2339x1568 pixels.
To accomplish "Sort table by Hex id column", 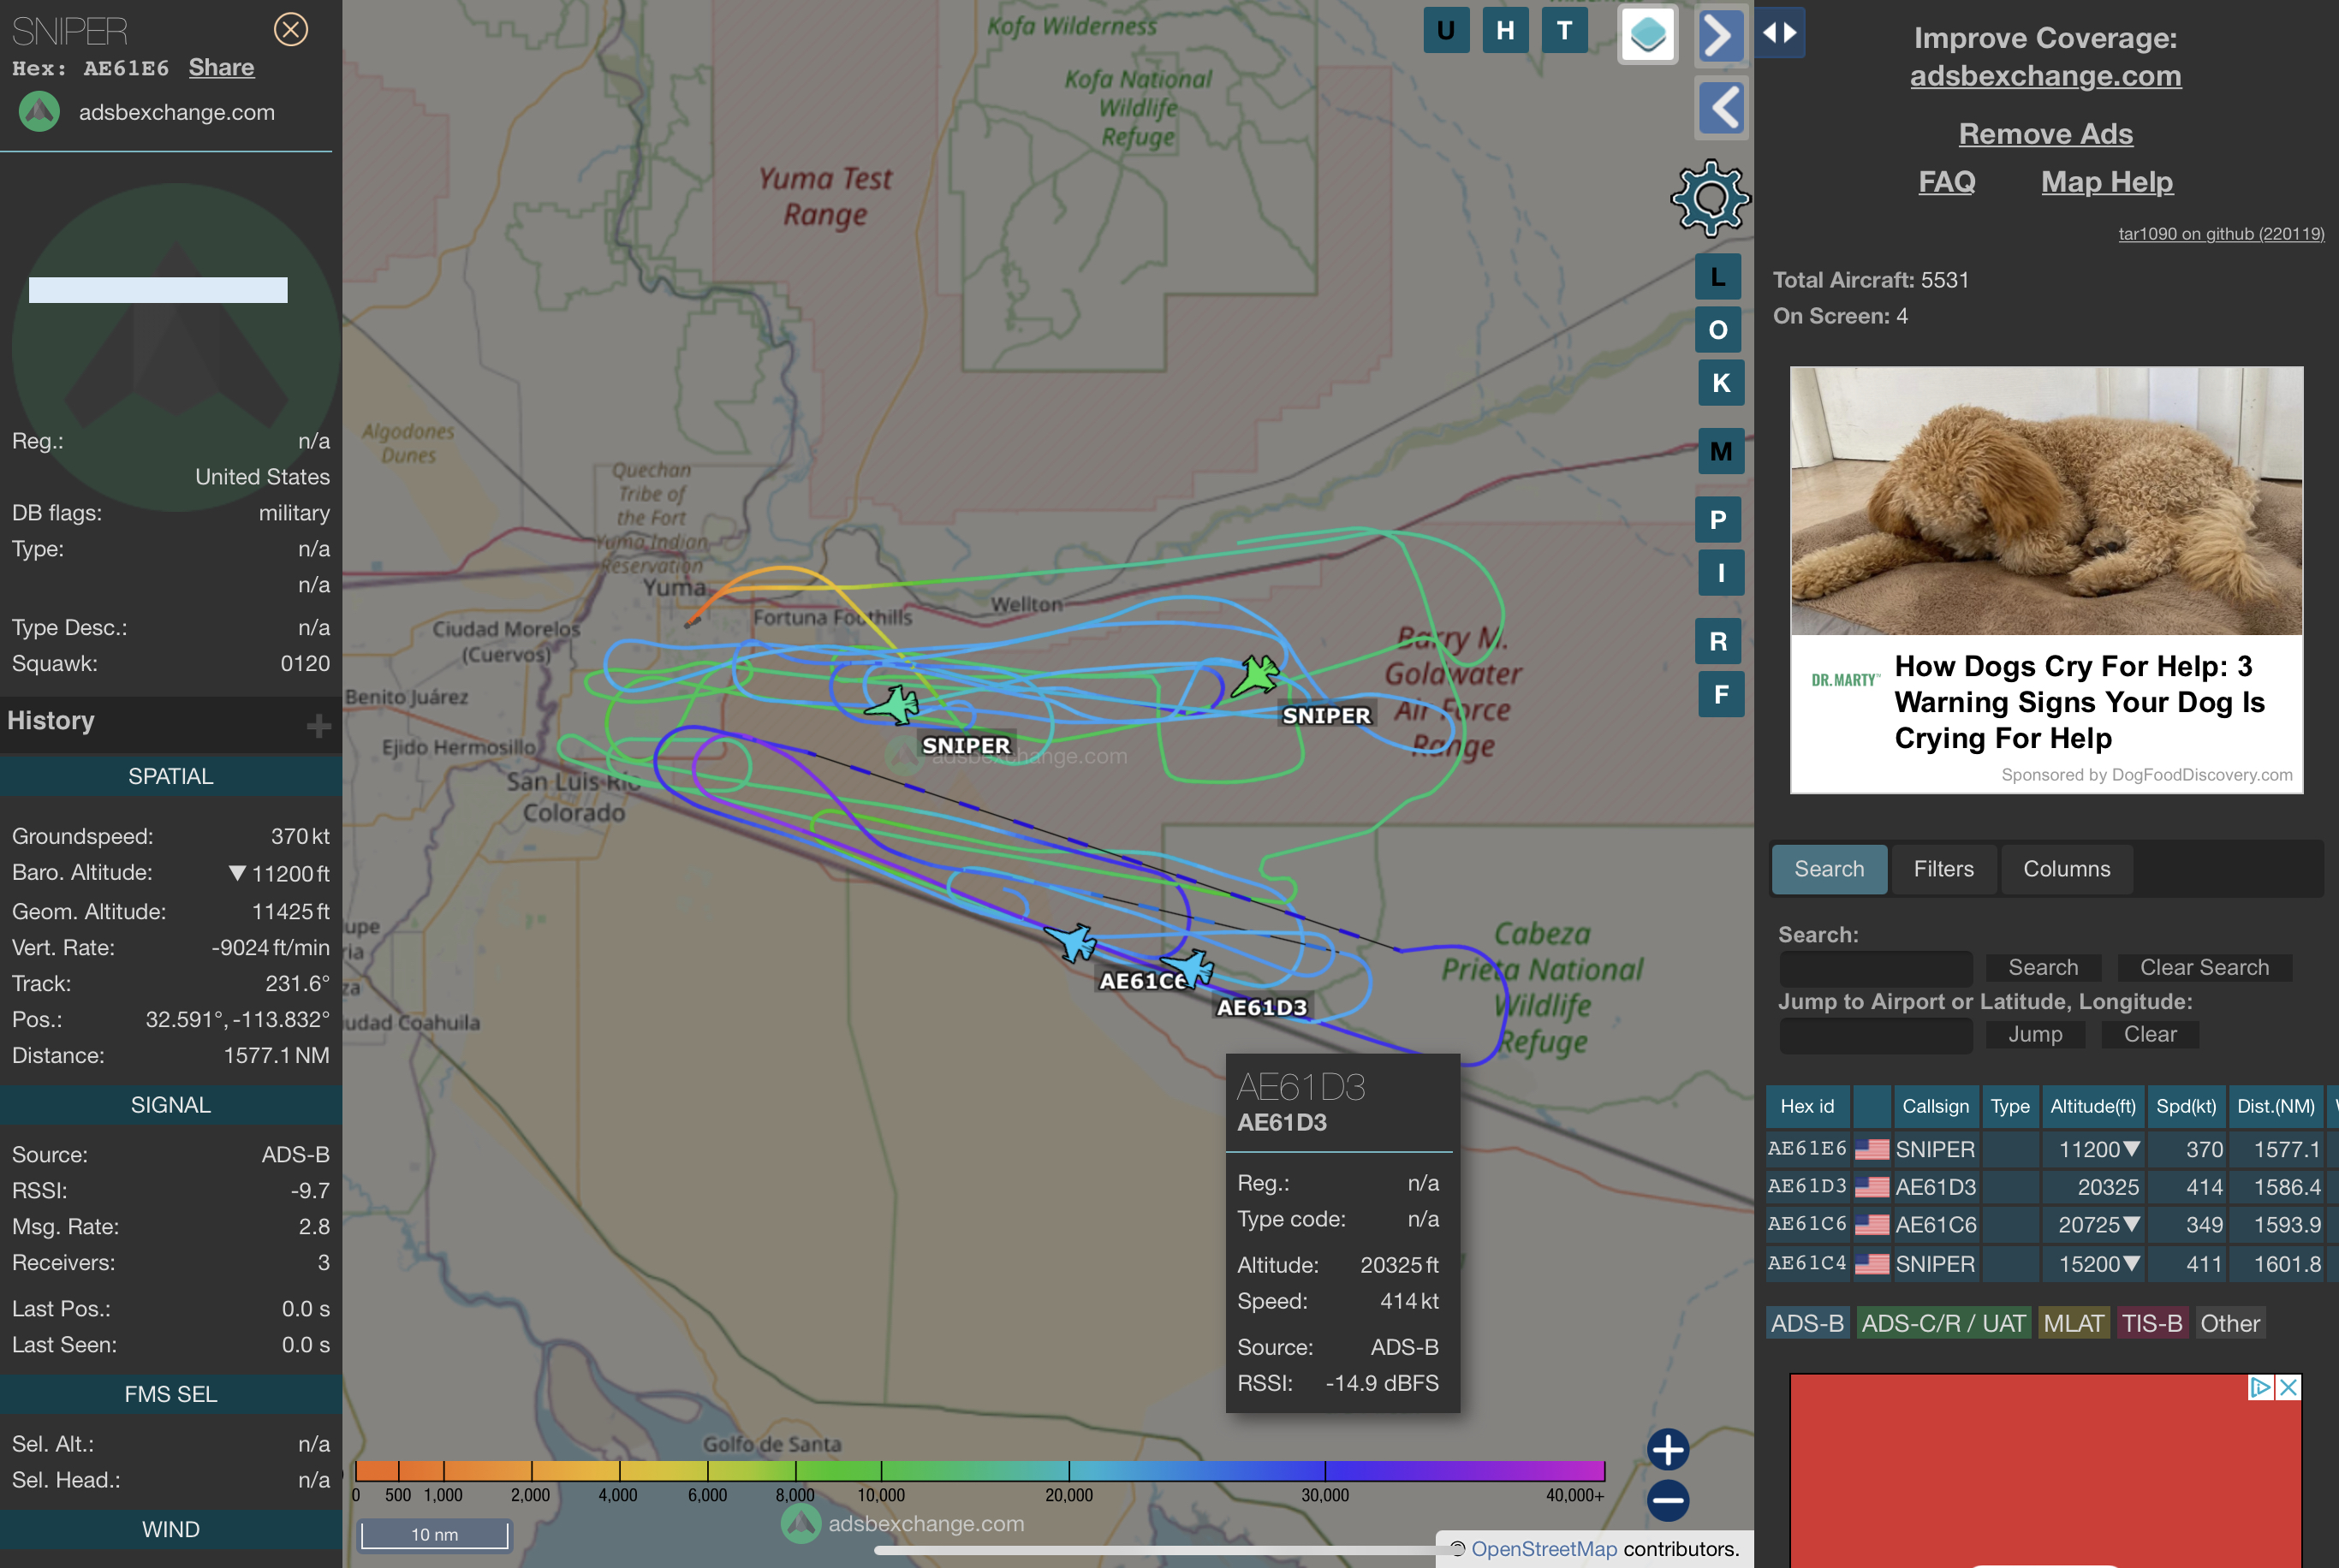I will (1807, 1106).
